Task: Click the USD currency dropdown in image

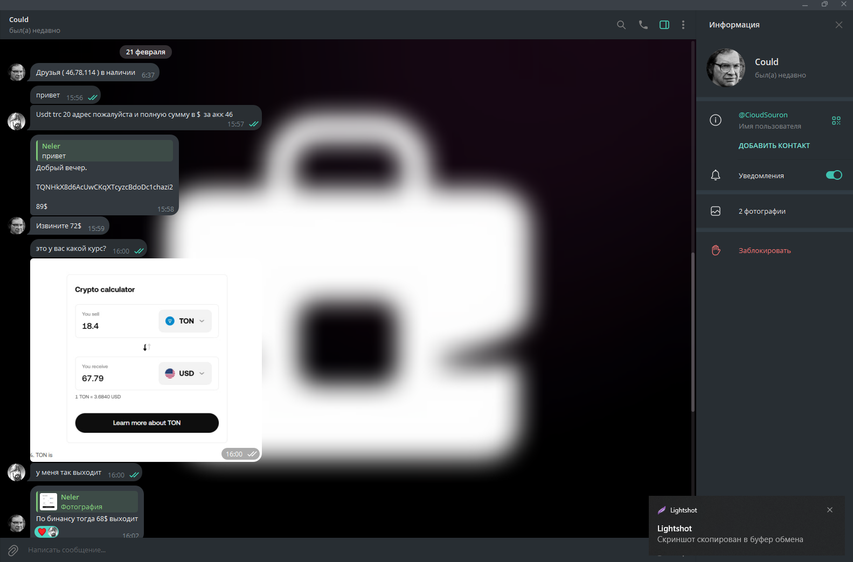Action: point(185,373)
